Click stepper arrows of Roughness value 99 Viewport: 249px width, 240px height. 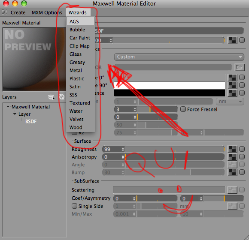pos(123,149)
